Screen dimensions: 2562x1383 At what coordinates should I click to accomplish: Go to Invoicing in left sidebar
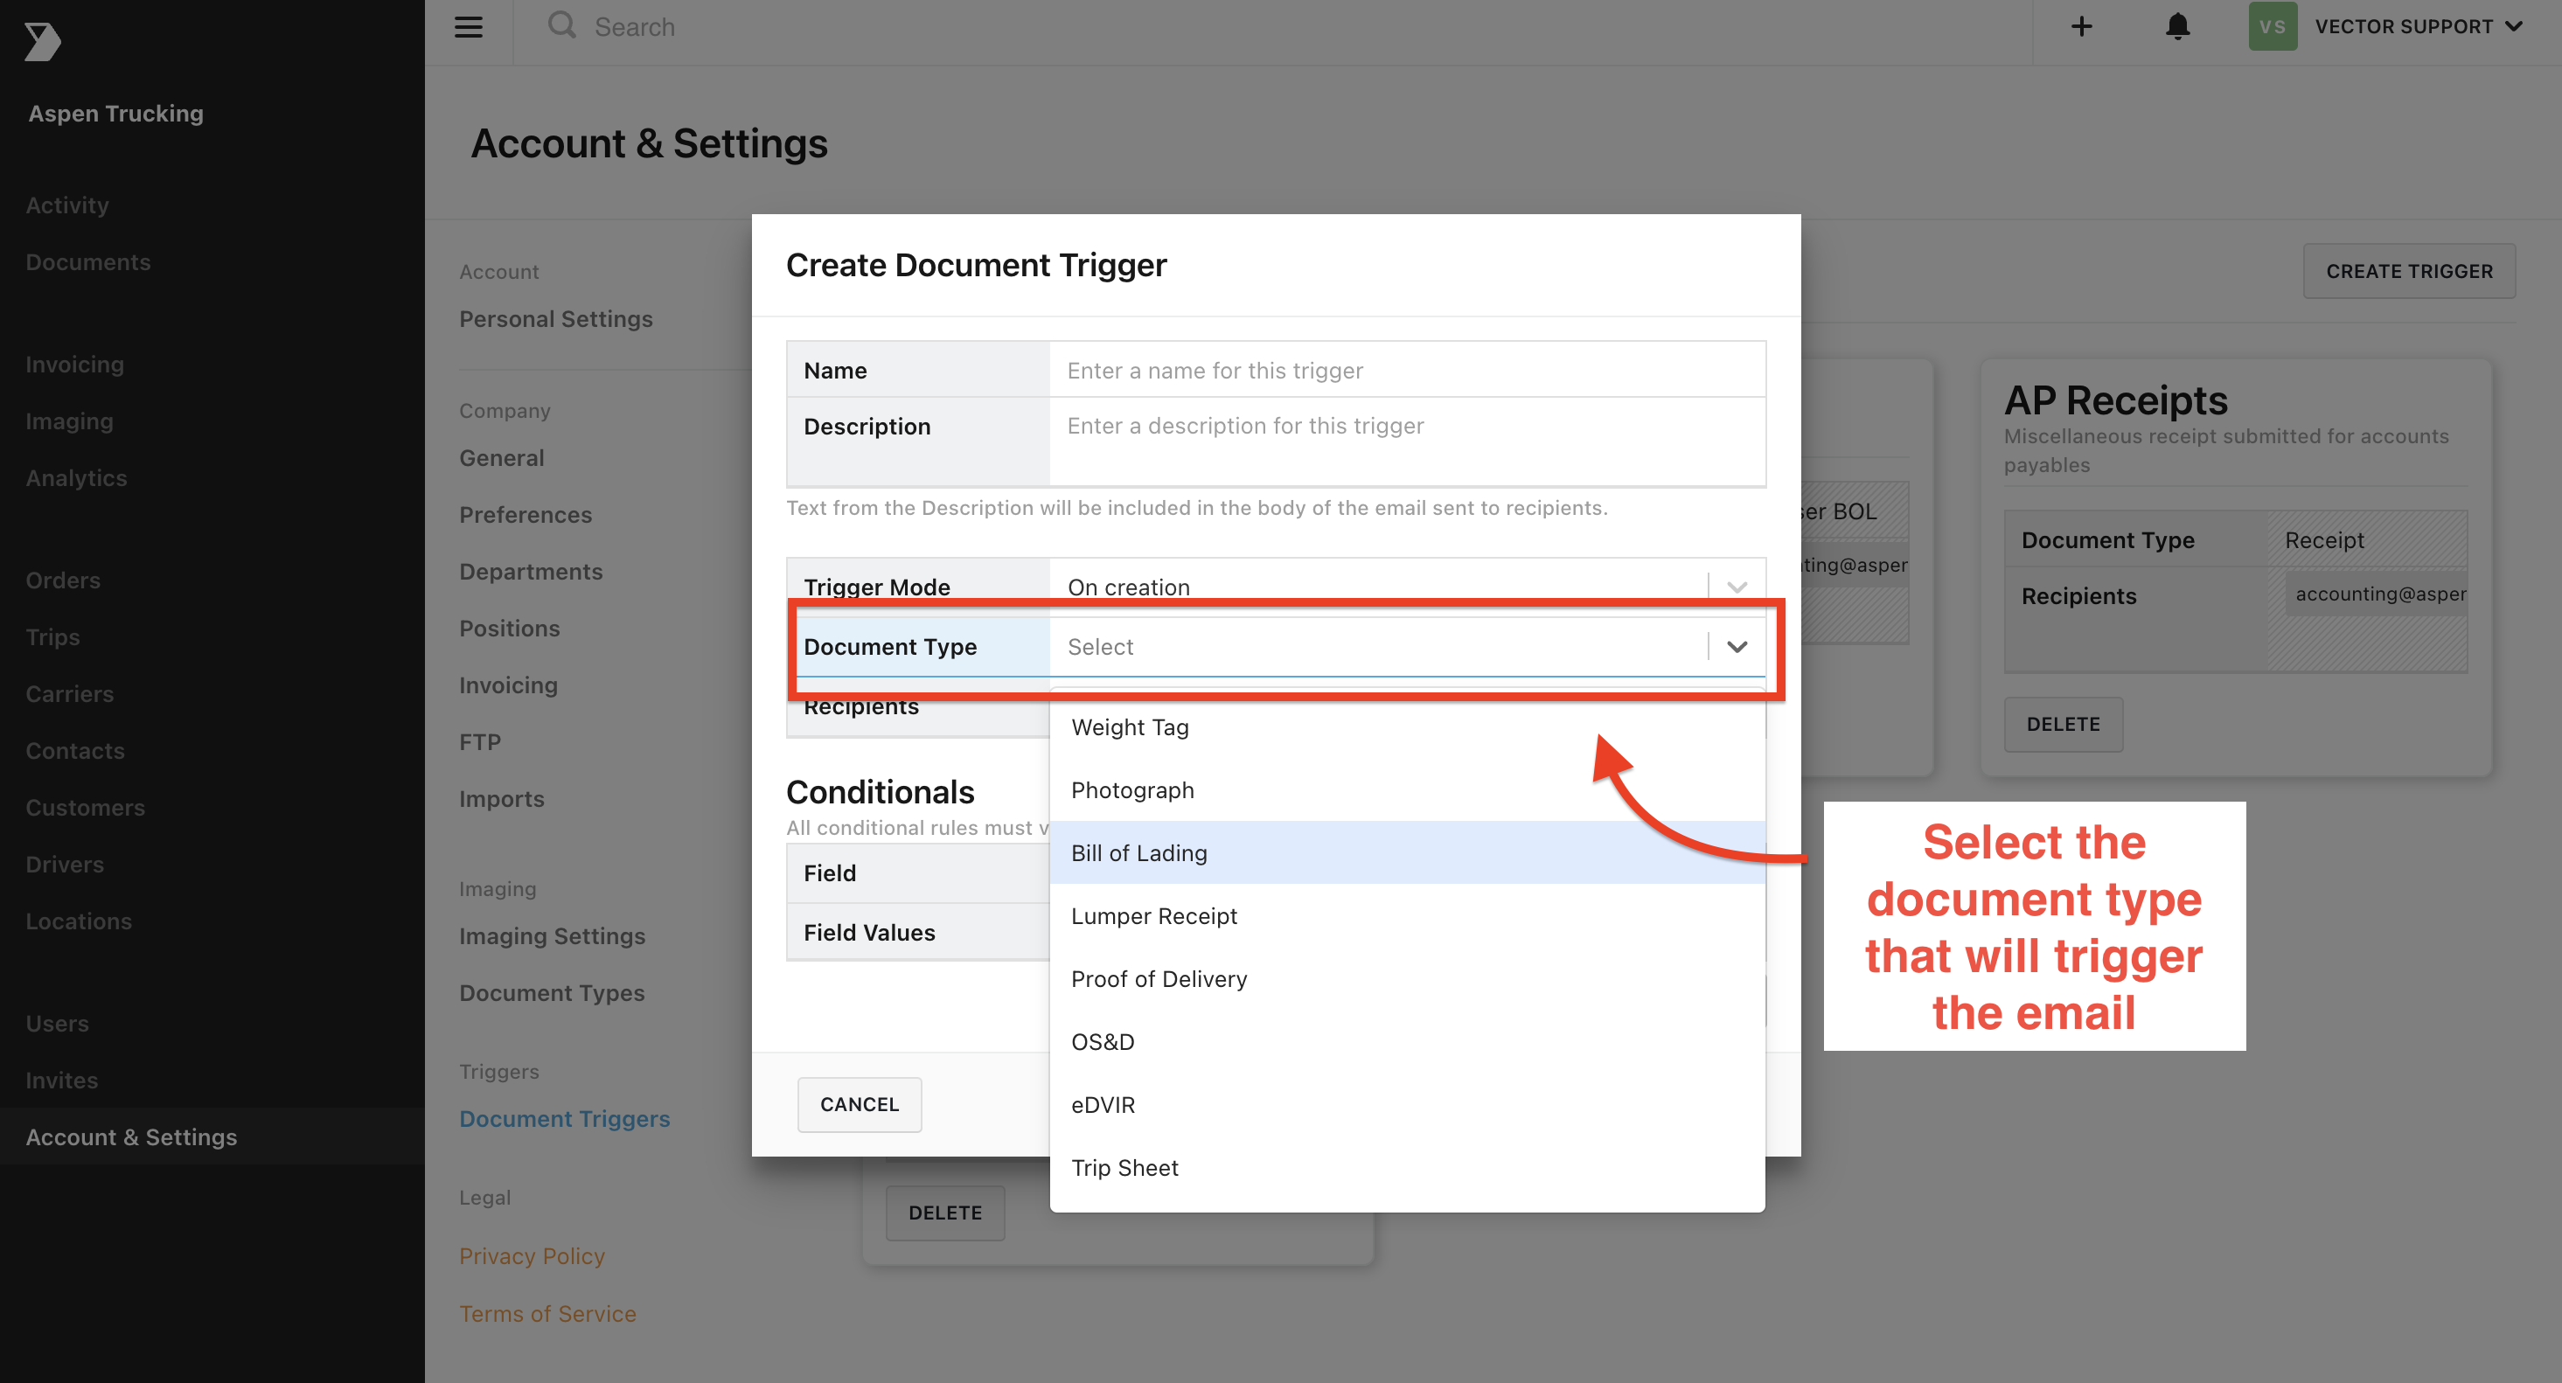pyautogui.click(x=74, y=364)
